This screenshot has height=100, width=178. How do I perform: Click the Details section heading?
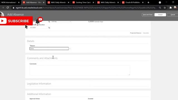[31, 41]
